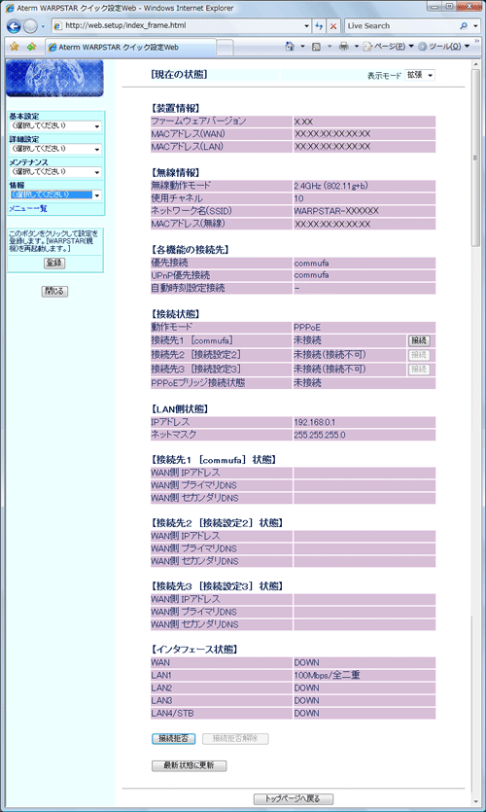Screen dimensions: 486x812
Task: Click the ファームウェアバージョン label
Action: click(198, 122)
